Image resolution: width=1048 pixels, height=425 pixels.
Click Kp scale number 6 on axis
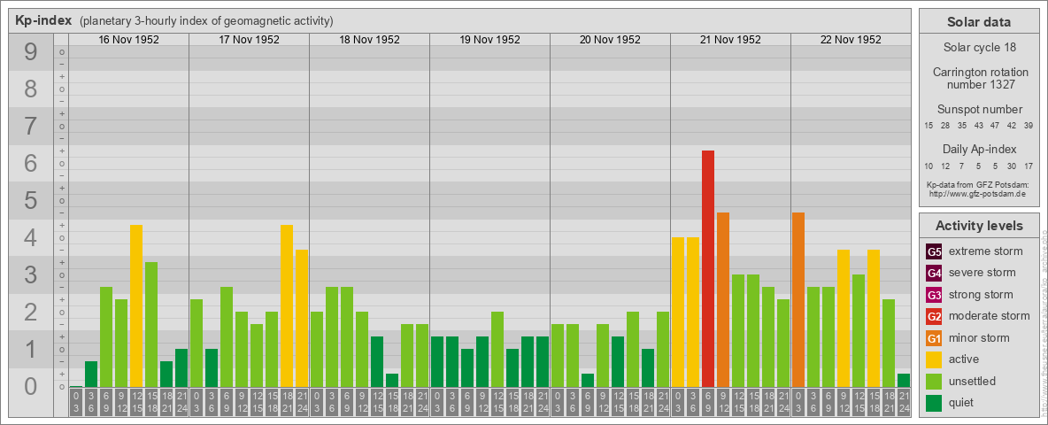pos(31,163)
